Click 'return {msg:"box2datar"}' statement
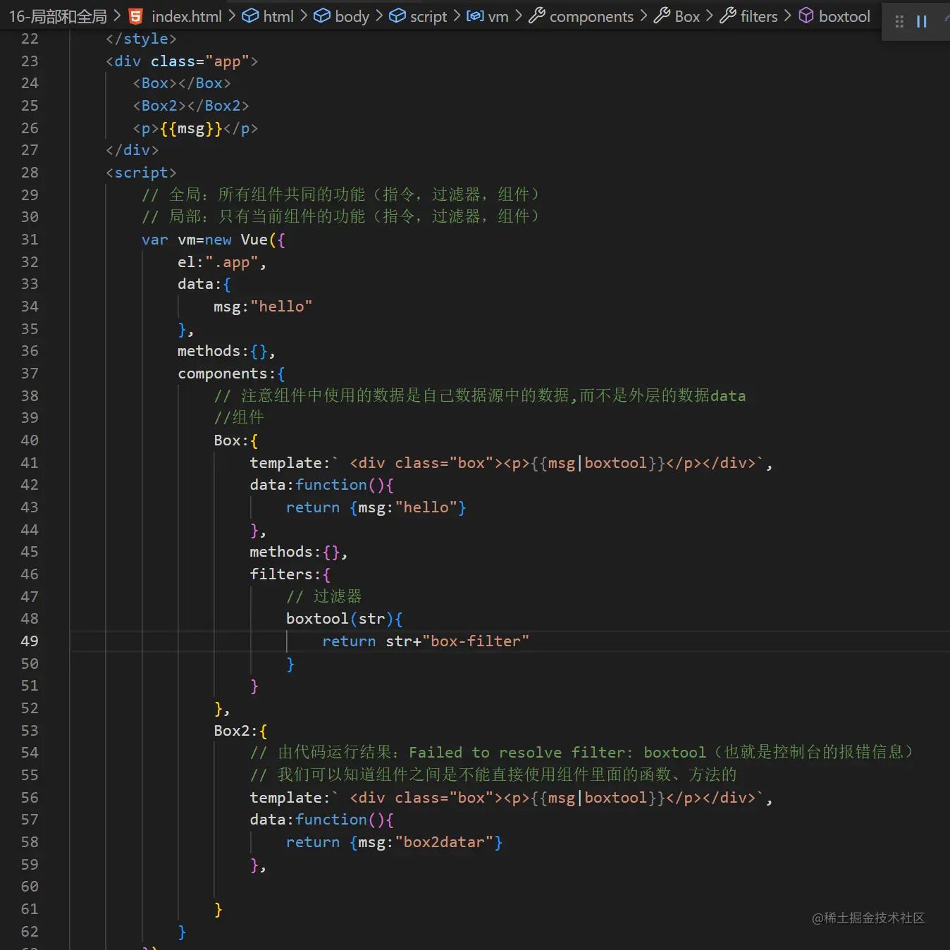Viewport: 950px width, 950px height. (x=394, y=842)
